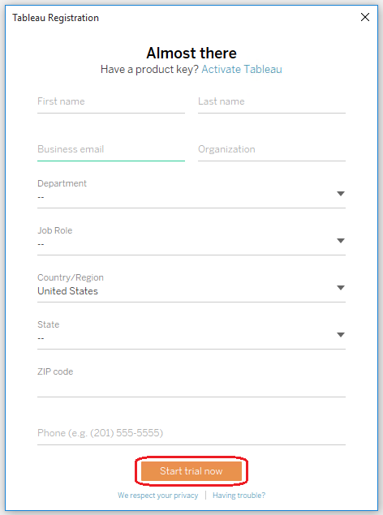The image size is (383, 515).
Task: Click the Start trial now button
Action: [x=191, y=471]
